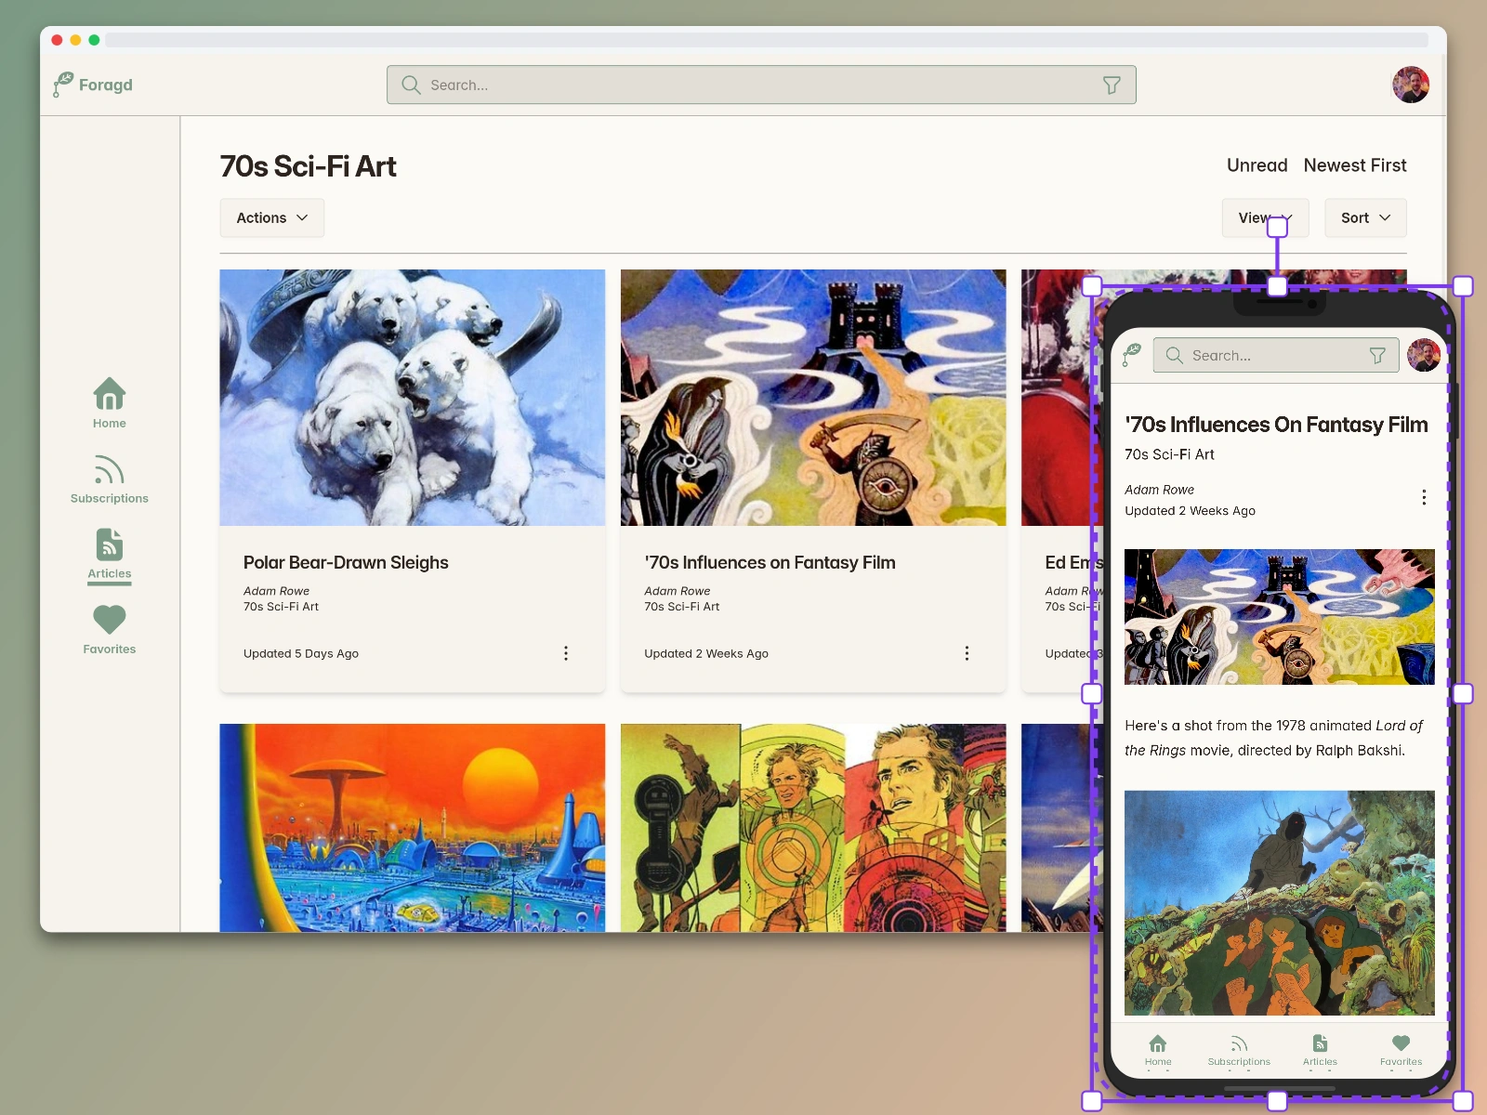Tap the filter funnel in mobile search bar
The image size is (1487, 1115).
pyautogui.click(x=1377, y=356)
